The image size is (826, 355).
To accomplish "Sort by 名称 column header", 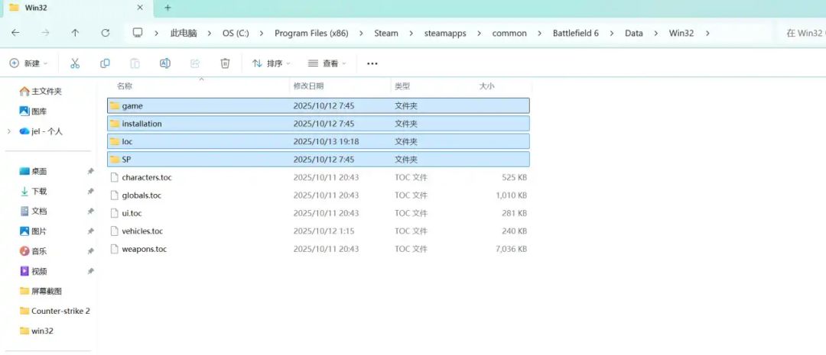I will 125,86.
